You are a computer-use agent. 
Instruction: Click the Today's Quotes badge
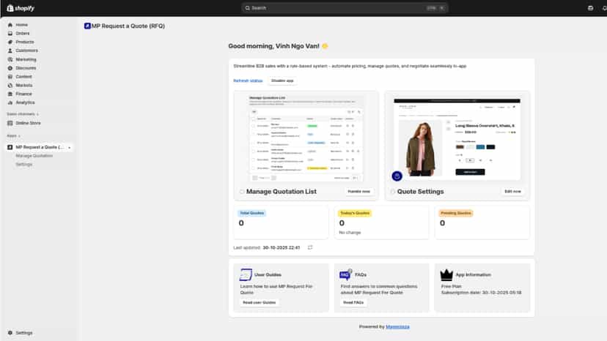tap(355, 213)
